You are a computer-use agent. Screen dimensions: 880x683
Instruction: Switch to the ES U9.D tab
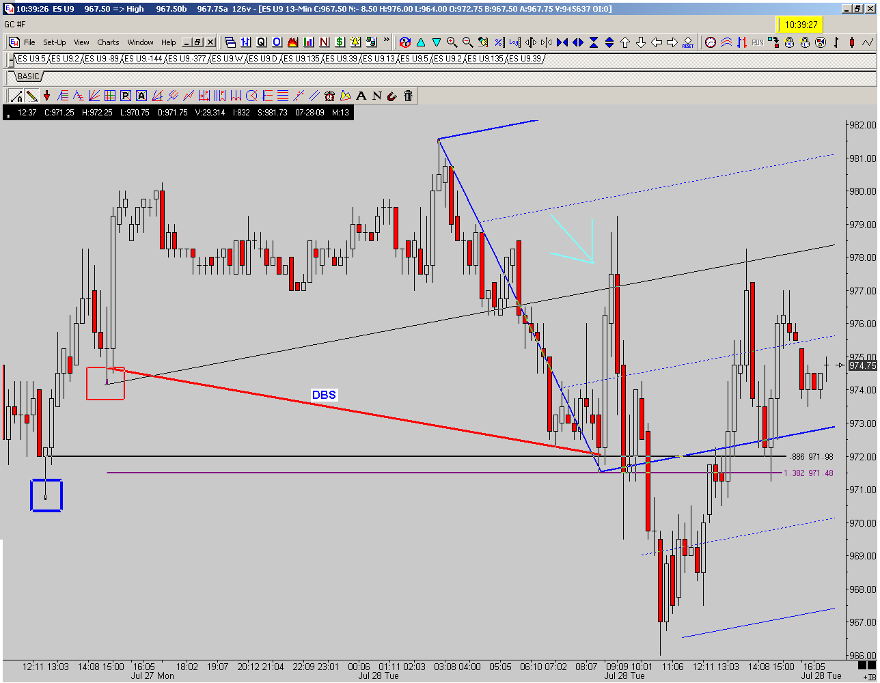(x=263, y=59)
